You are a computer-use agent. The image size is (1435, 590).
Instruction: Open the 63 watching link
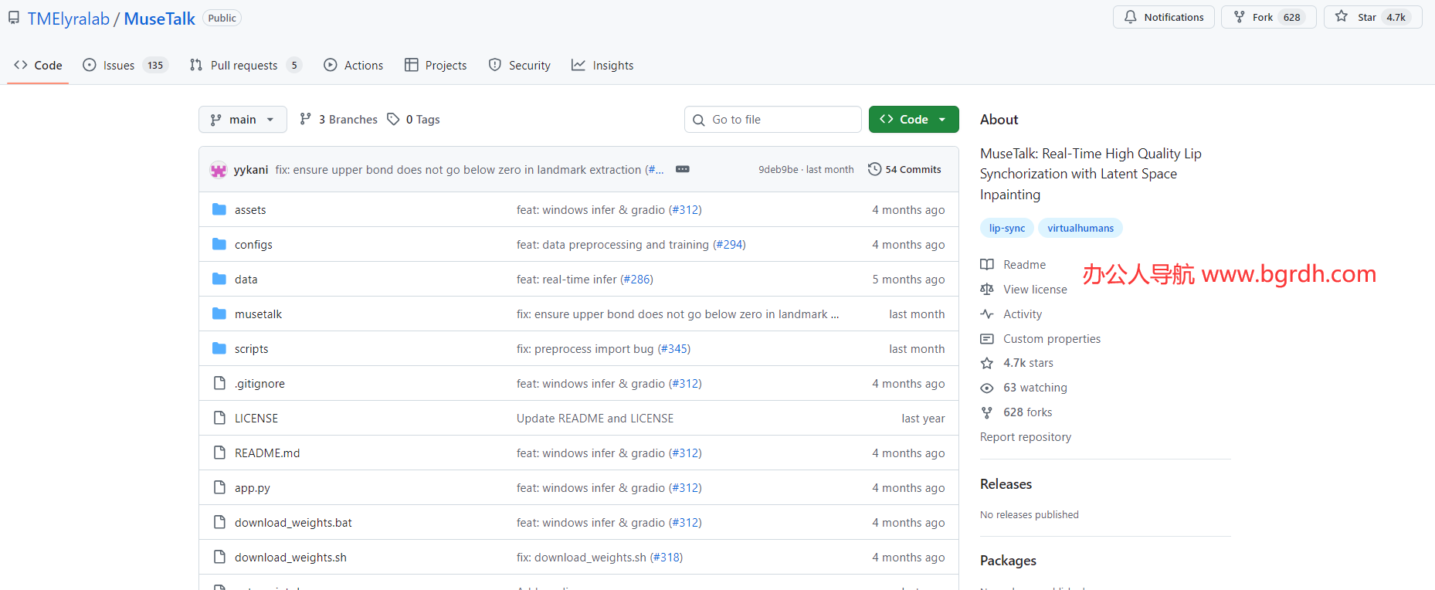click(1035, 388)
